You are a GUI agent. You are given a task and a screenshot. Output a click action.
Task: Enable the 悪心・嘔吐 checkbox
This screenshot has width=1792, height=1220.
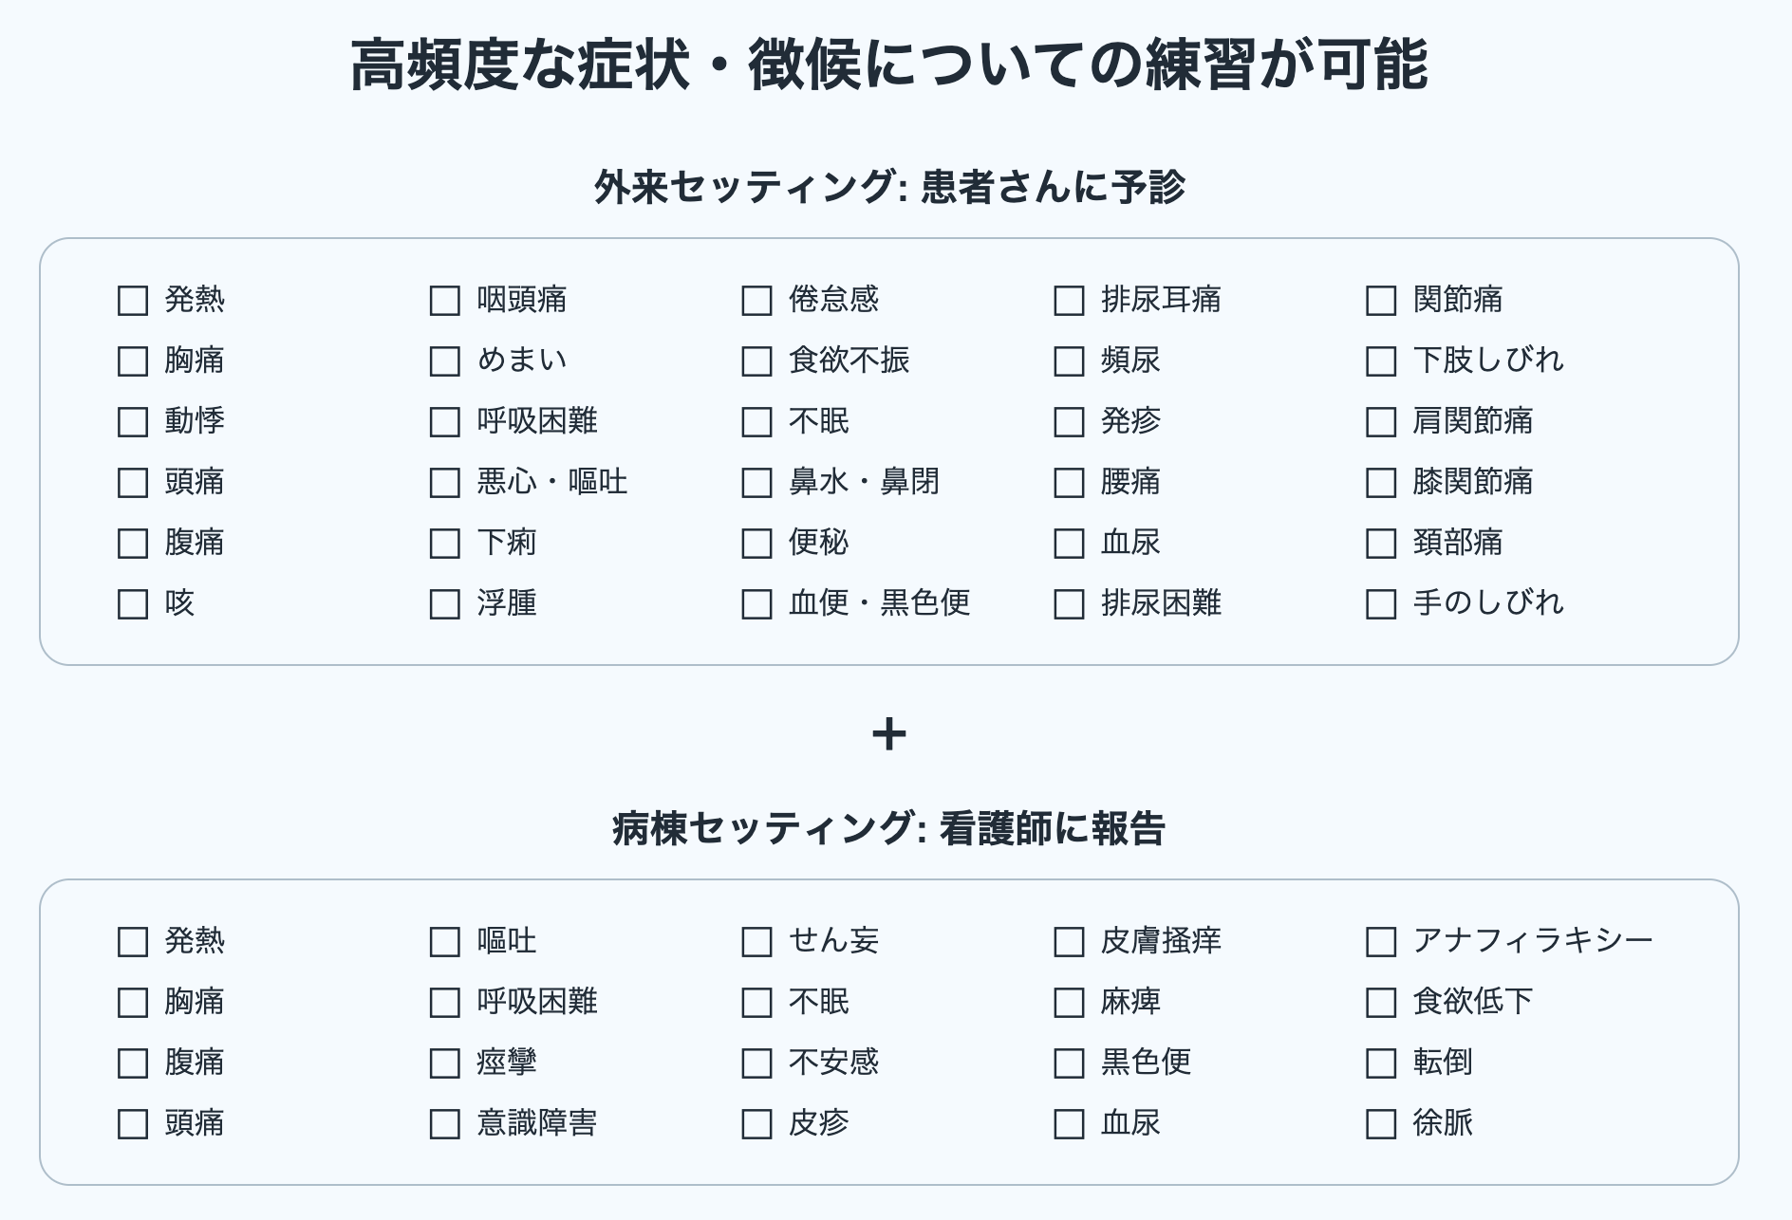pyautogui.click(x=444, y=483)
